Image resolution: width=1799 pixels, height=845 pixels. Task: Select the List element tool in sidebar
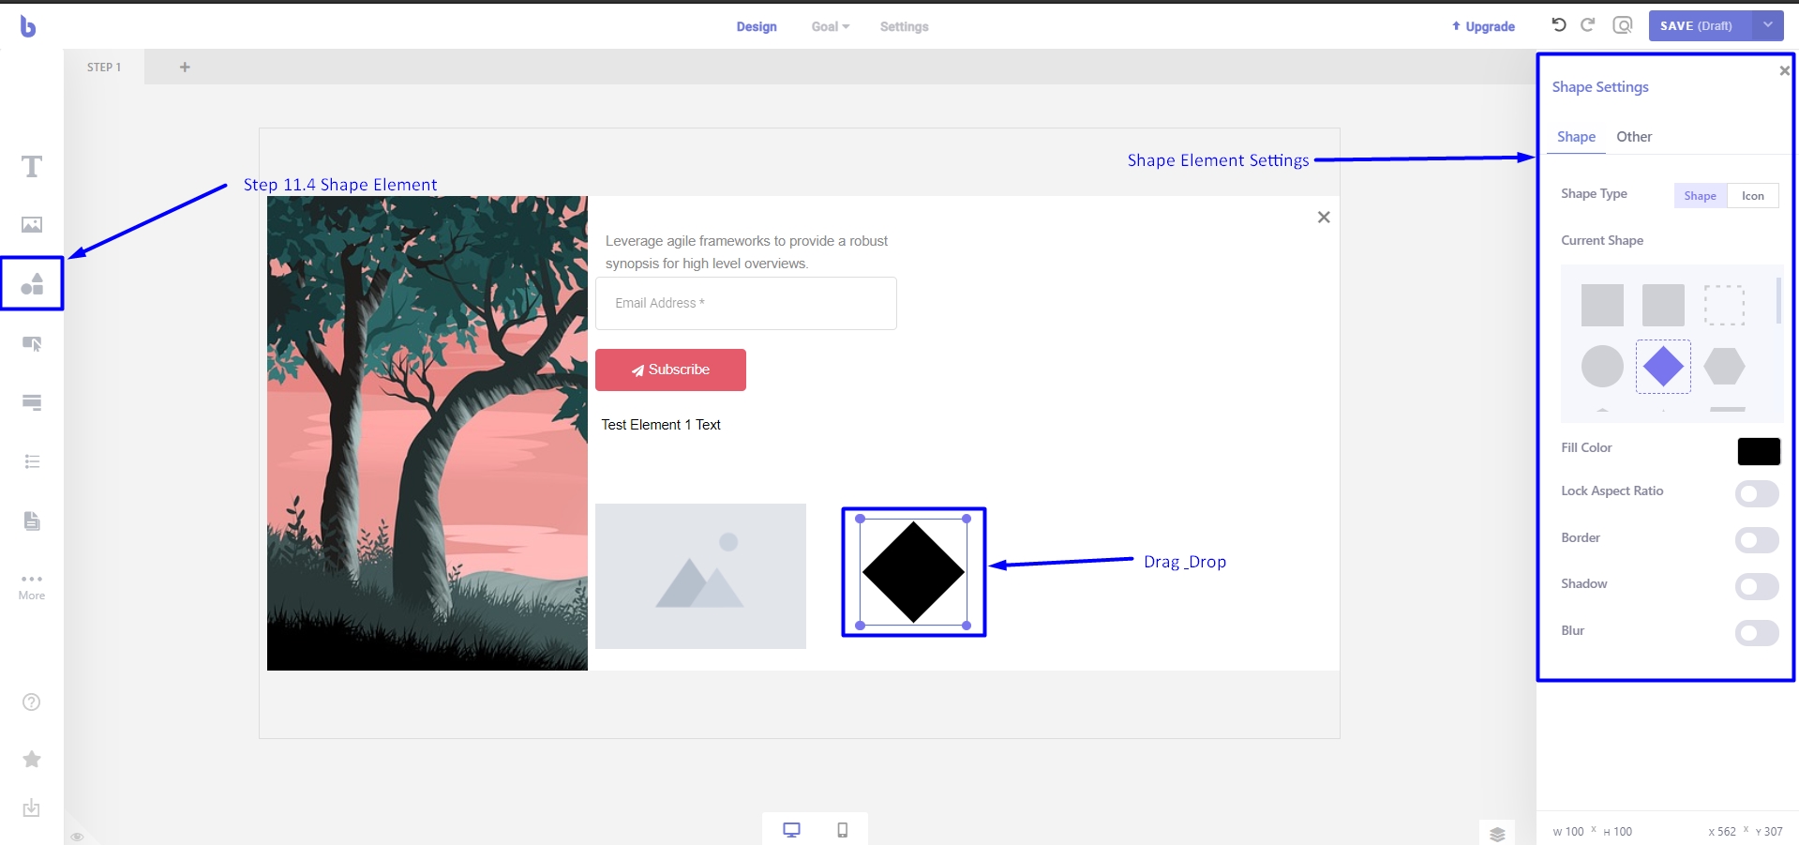(32, 461)
